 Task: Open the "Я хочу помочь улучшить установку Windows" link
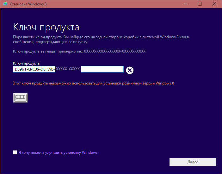click(58, 152)
